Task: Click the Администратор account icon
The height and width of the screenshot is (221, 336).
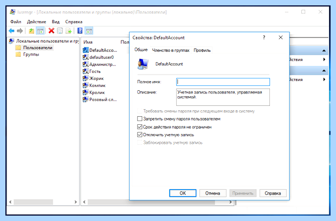Action: point(86,64)
